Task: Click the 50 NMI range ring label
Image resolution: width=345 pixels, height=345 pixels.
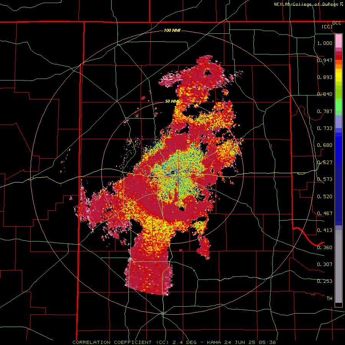Action: pos(172,102)
